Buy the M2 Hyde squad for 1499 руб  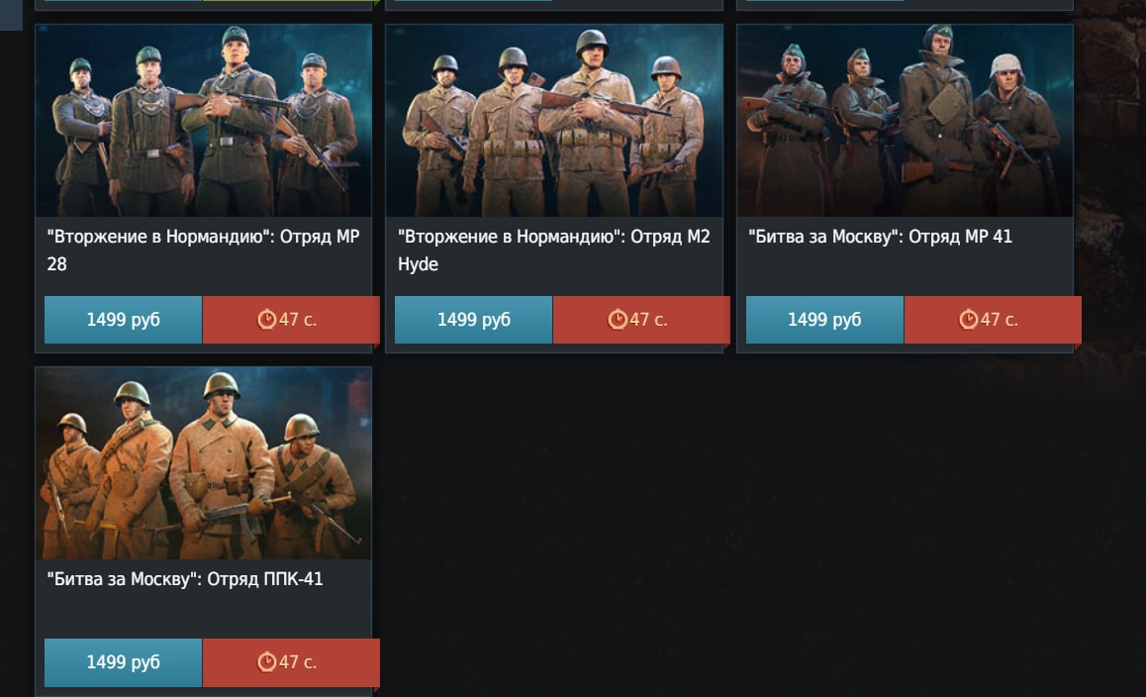474,320
